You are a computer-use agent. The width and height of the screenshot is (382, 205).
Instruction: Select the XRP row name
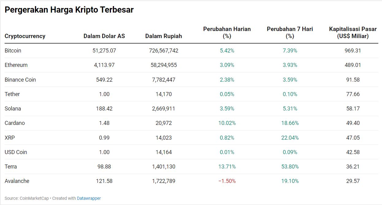point(10,138)
